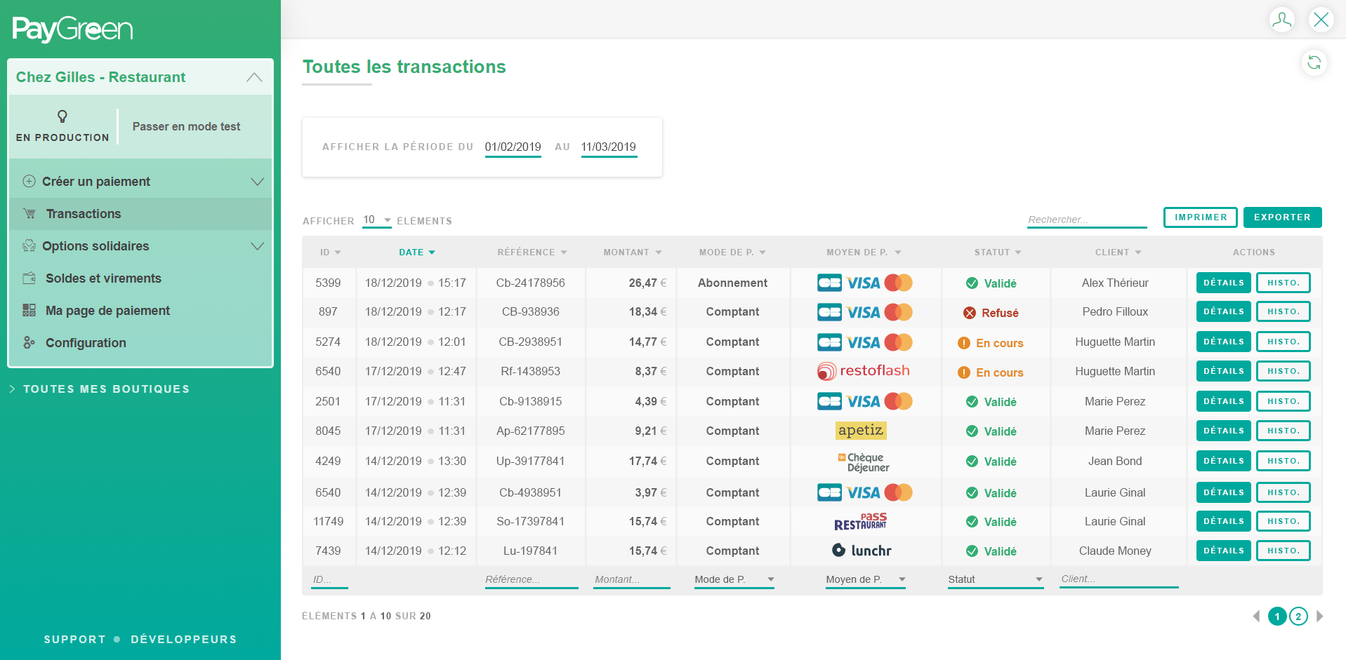Go to previous page arrow
This screenshot has height=660, width=1346.
click(x=1256, y=616)
